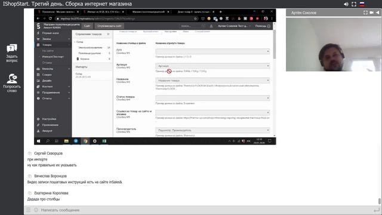
Task: Select 'Электрообогреватели' category
Action: click(90, 48)
